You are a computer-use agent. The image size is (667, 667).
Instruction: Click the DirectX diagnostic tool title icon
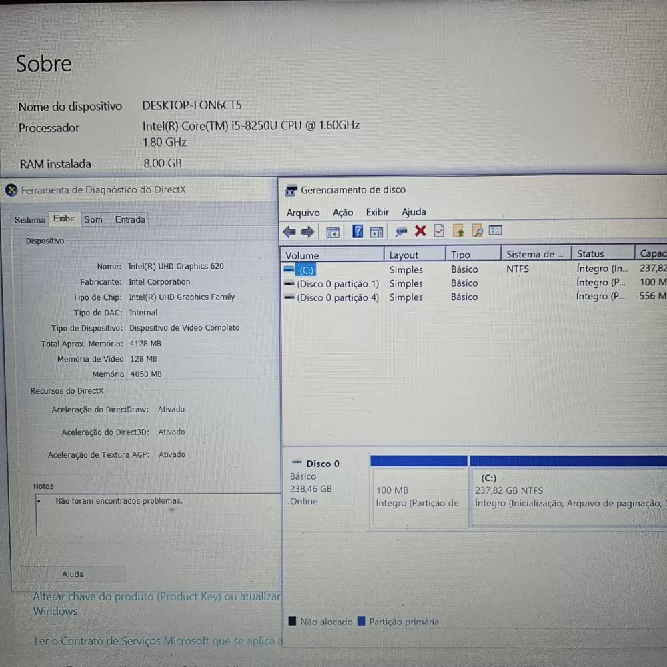pos(11,190)
